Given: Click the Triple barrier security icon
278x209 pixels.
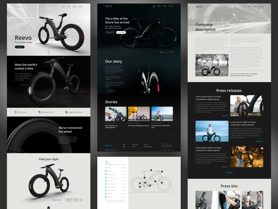Looking at the screenshot, I should pos(40,112).
